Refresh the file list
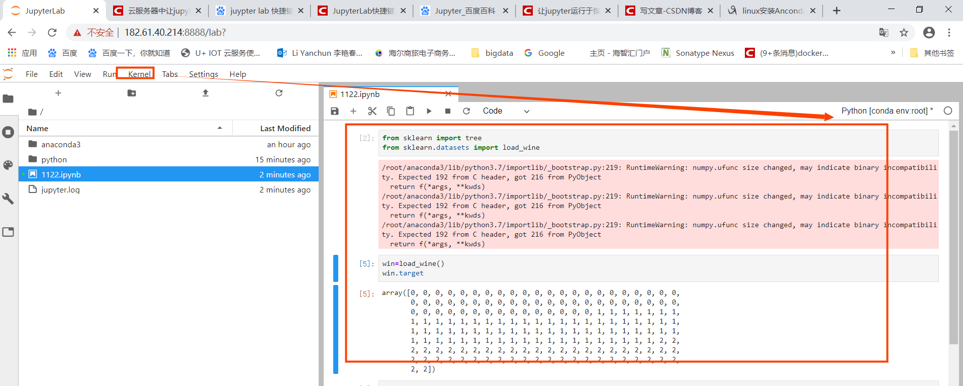This screenshot has width=963, height=386. click(279, 93)
